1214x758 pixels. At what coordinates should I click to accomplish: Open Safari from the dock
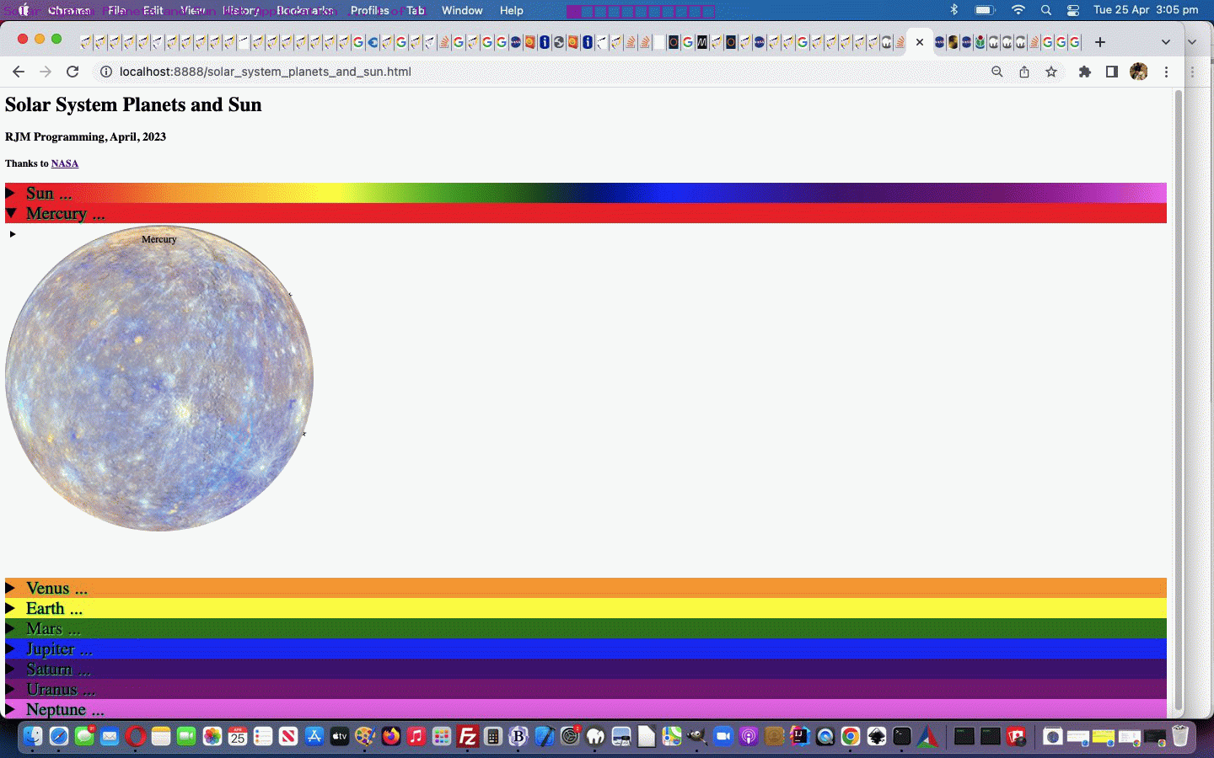pyautogui.click(x=58, y=737)
